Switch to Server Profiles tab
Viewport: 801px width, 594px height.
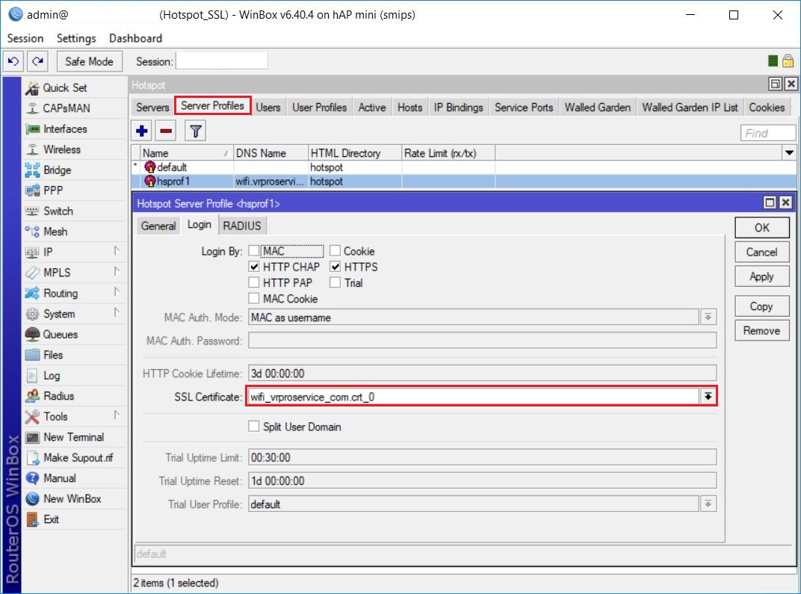[212, 106]
